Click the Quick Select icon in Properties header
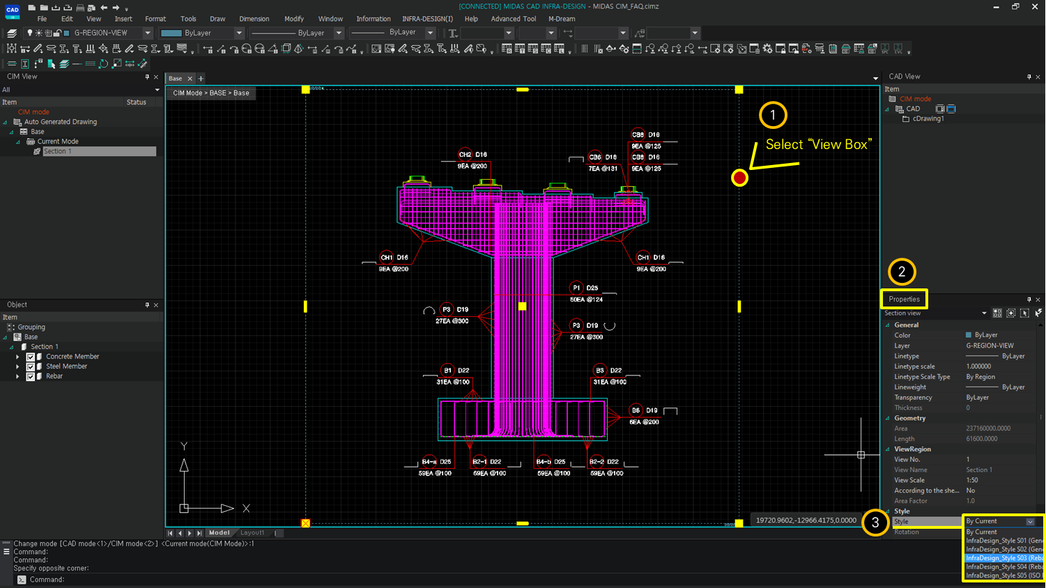The image size is (1046, 588). click(998, 313)
